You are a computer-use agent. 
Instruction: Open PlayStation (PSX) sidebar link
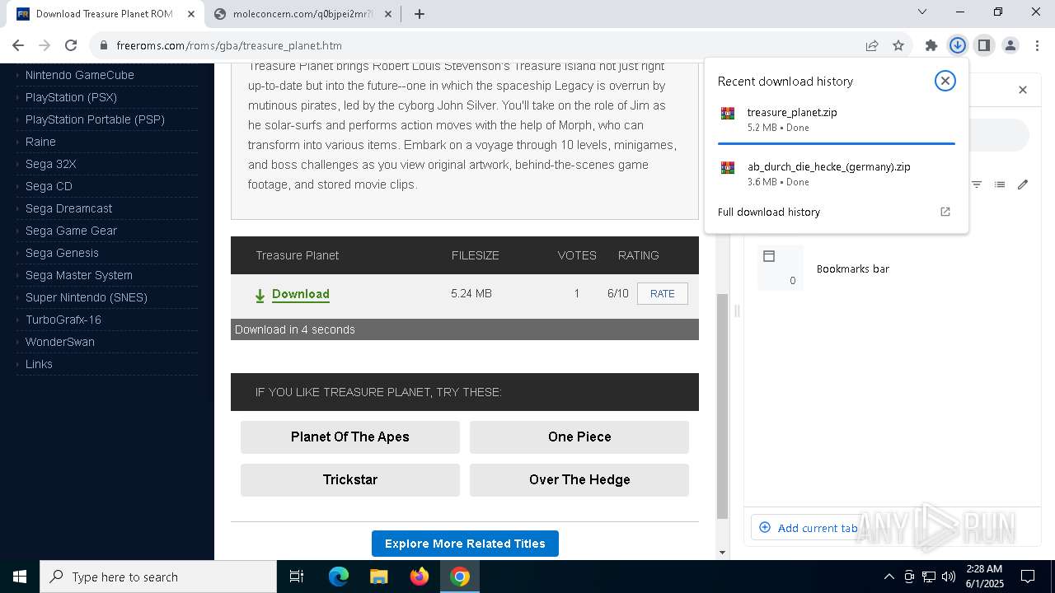pyautogui.click(x=71, y=97)
